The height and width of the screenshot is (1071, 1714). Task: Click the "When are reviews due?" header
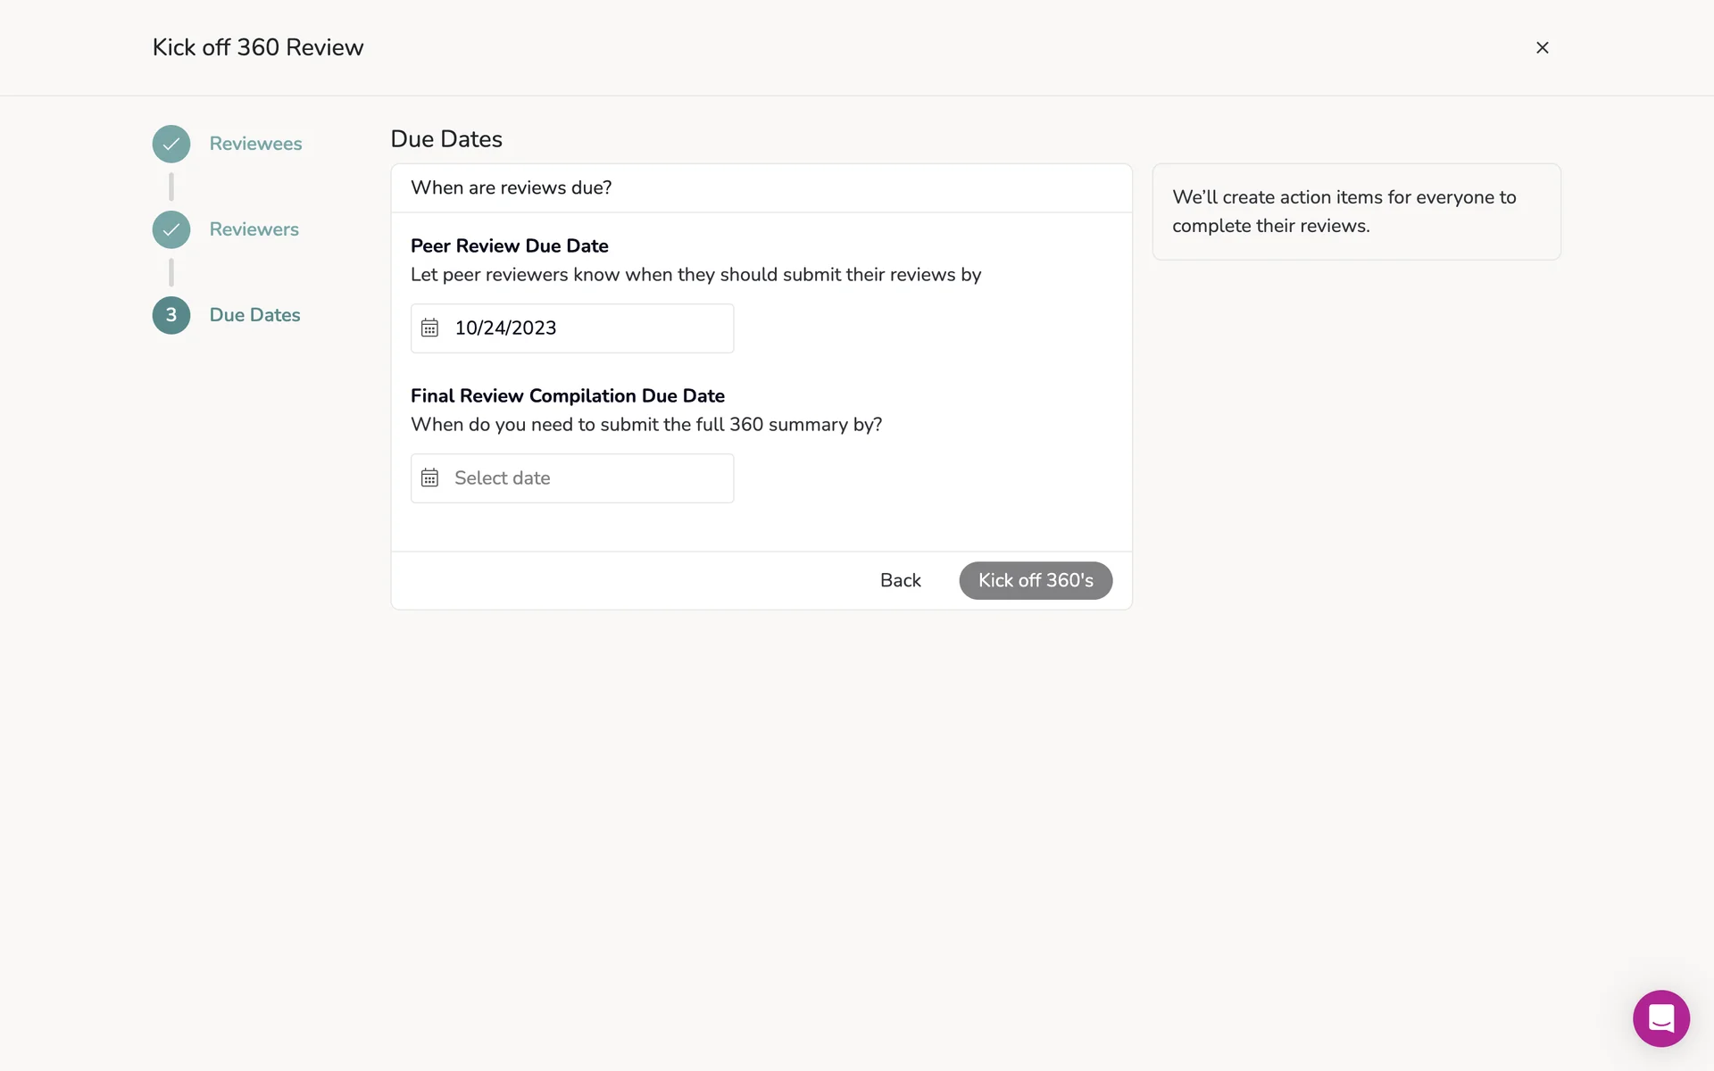(x=511, y=187)
